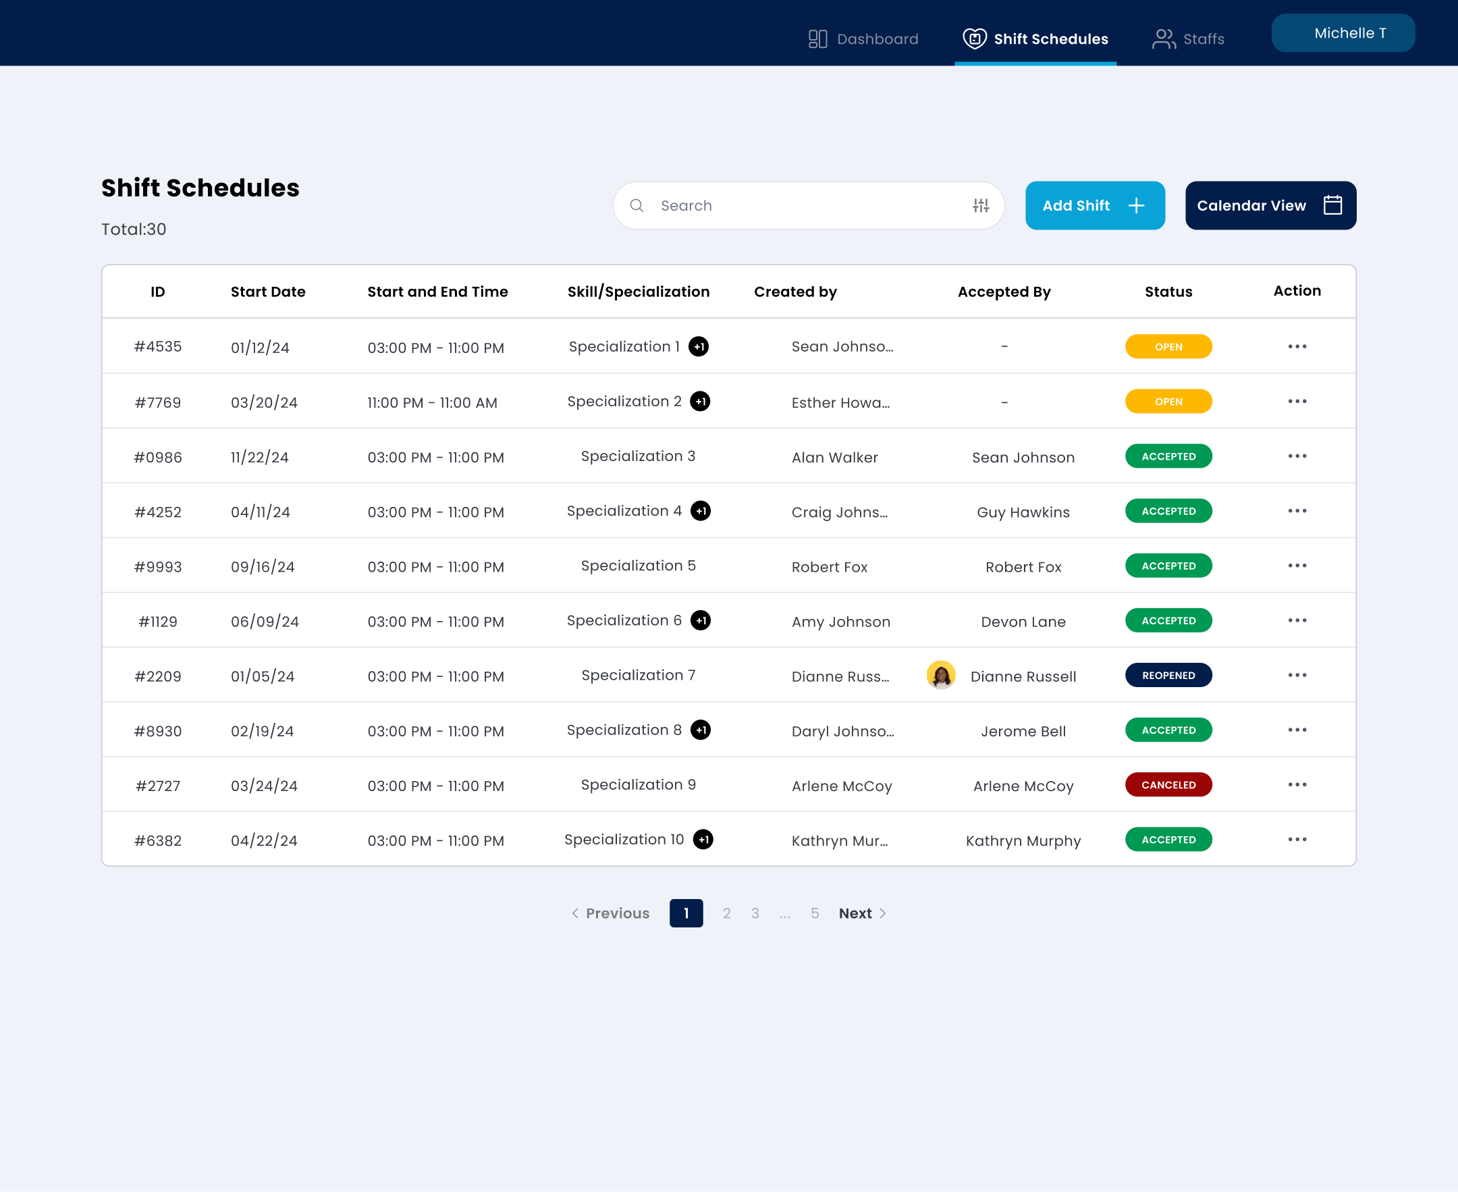1458x1192 pixels.
Task: Click the Specialization 9 cell
Action: coord(638,784)
